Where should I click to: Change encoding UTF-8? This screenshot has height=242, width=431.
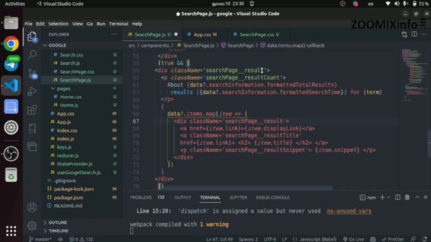[x=270, y=239]
